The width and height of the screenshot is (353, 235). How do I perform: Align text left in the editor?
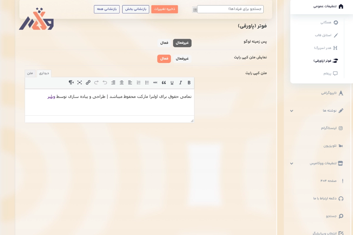130,83
